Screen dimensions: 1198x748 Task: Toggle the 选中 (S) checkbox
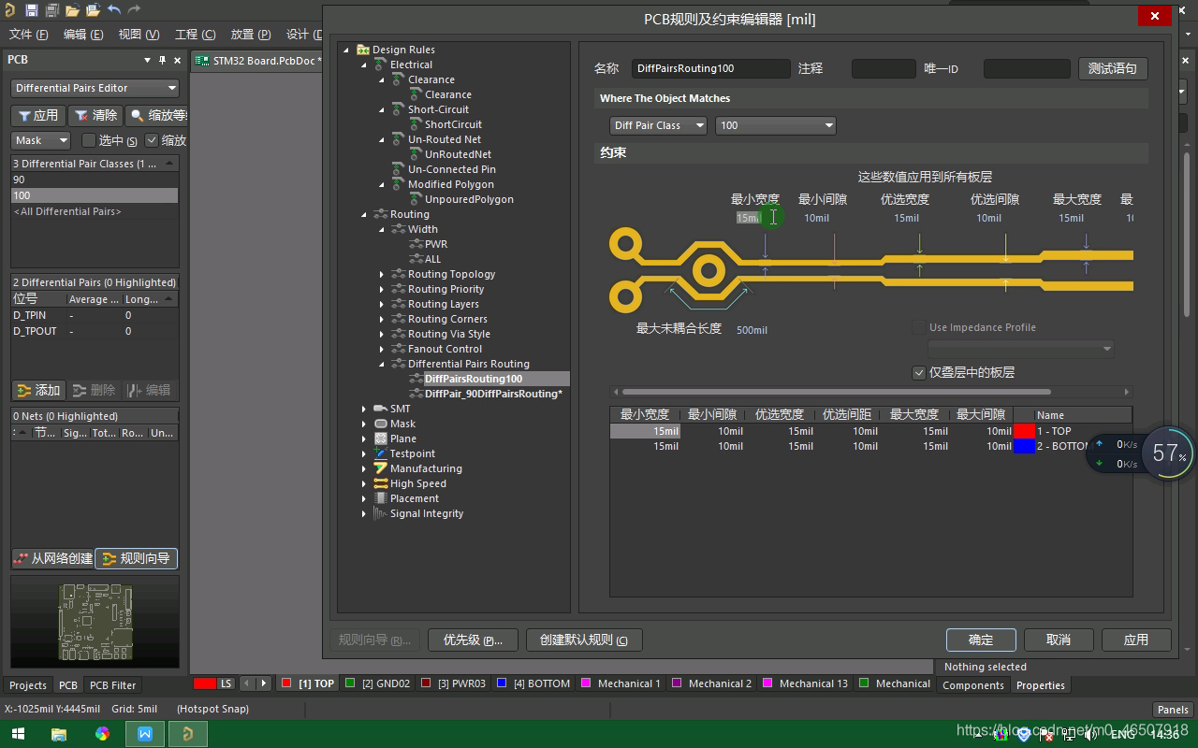pos(89,140)
